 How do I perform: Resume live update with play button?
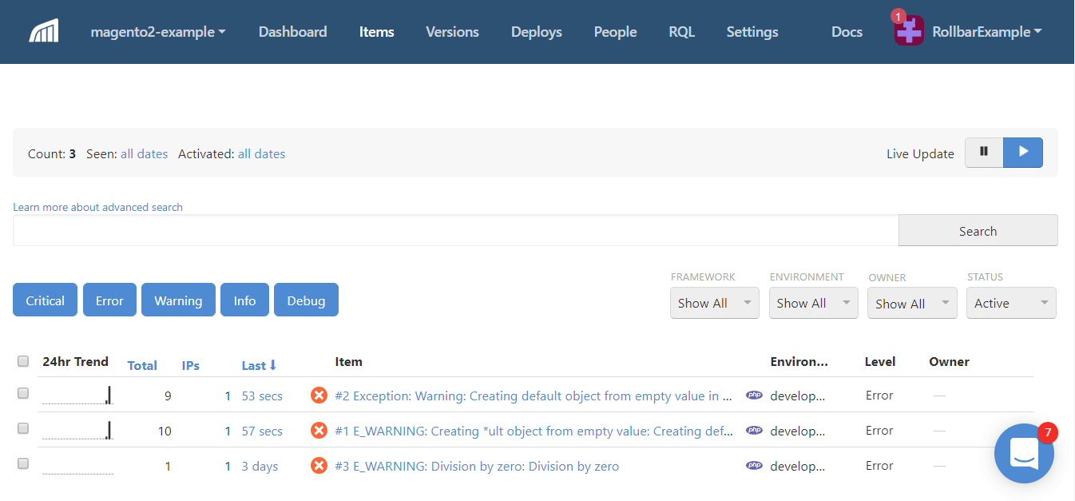tap(1023, 152)
